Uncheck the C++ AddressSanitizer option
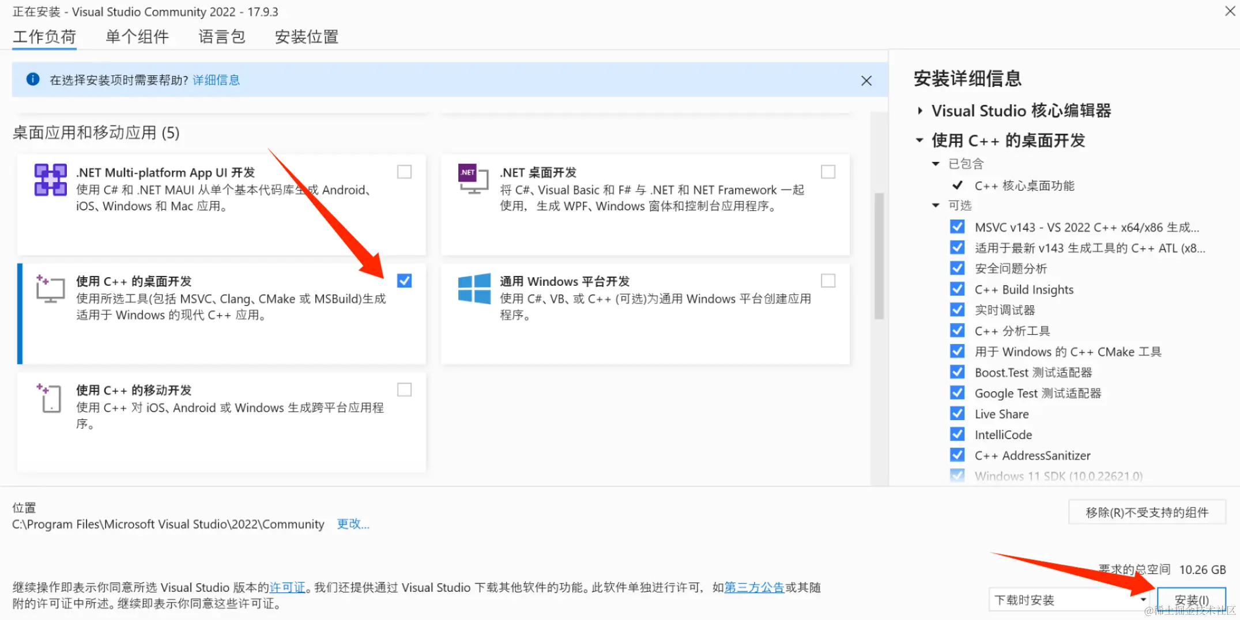 coord(957,455)
